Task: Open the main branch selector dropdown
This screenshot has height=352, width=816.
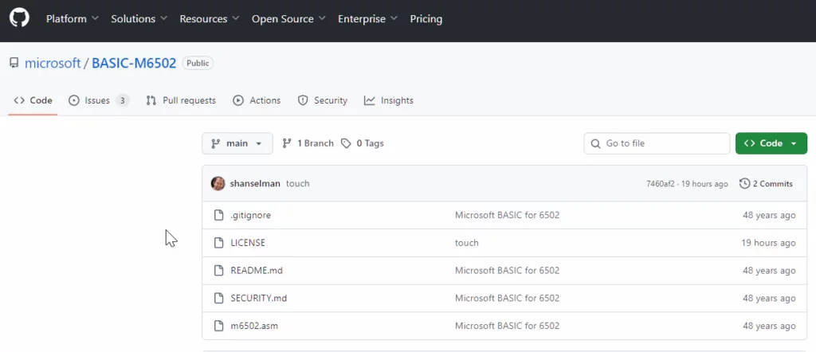Action: [237, 143]
